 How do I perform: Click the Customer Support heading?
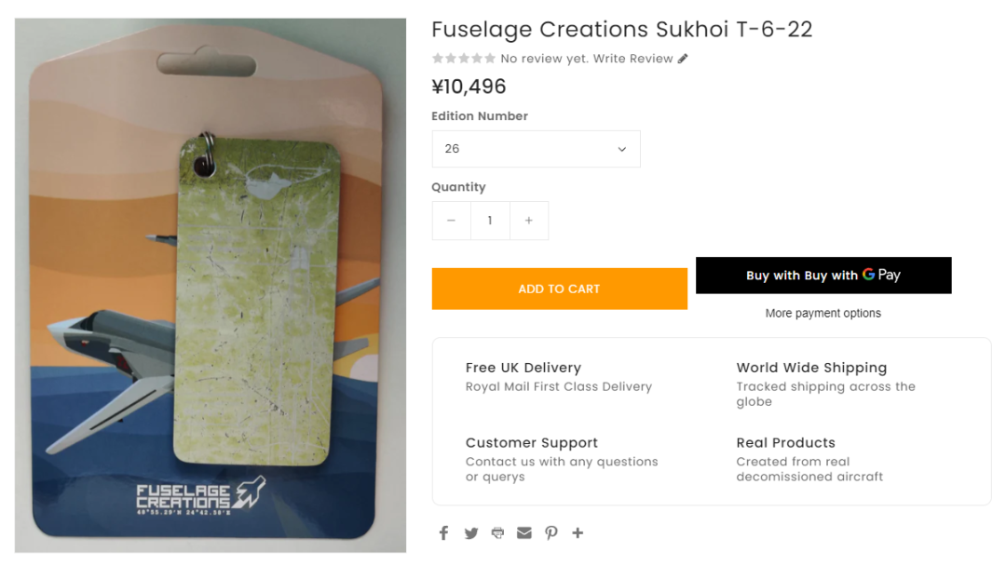pos(531,443)
